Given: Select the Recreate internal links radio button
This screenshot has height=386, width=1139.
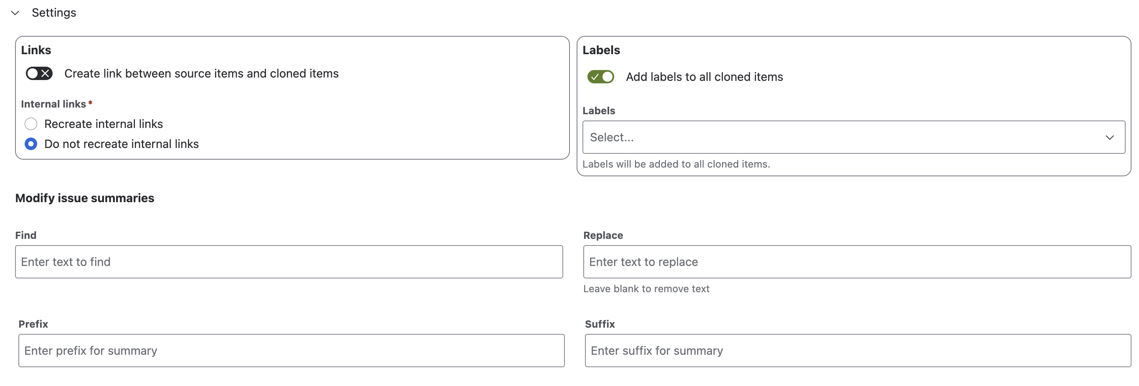Looking at the screenshot, I should click(x=31, y=124).
